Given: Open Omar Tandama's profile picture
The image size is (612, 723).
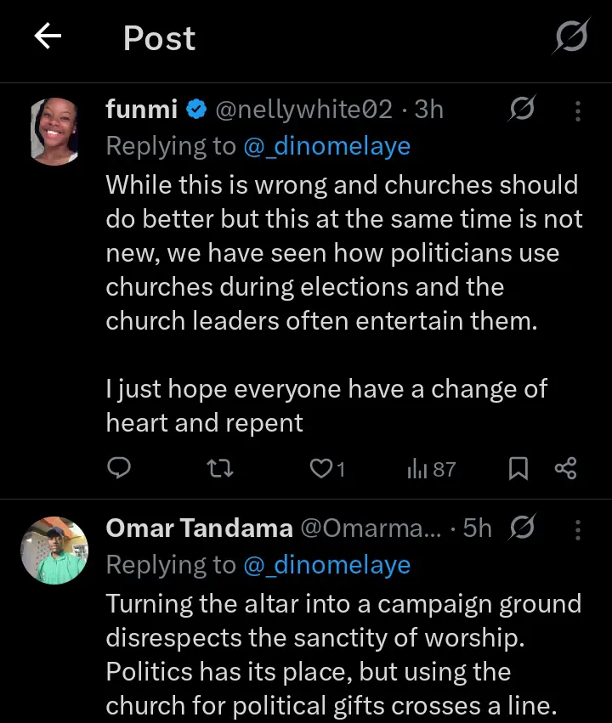Looking at the screenshot, I should pos(54,550).
